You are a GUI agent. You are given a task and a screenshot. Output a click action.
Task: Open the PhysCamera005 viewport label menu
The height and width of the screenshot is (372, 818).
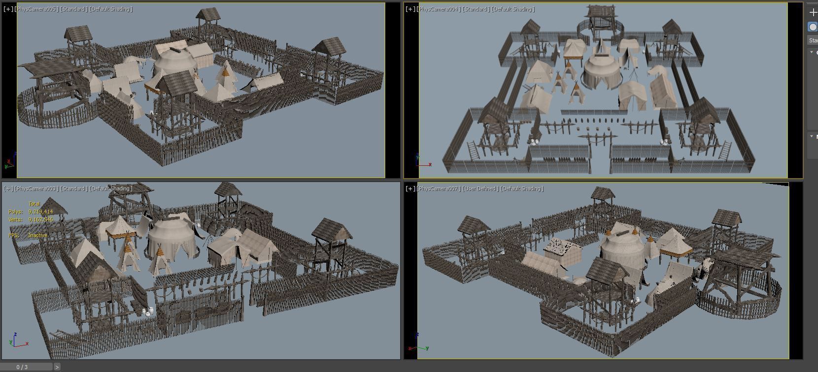36,9
